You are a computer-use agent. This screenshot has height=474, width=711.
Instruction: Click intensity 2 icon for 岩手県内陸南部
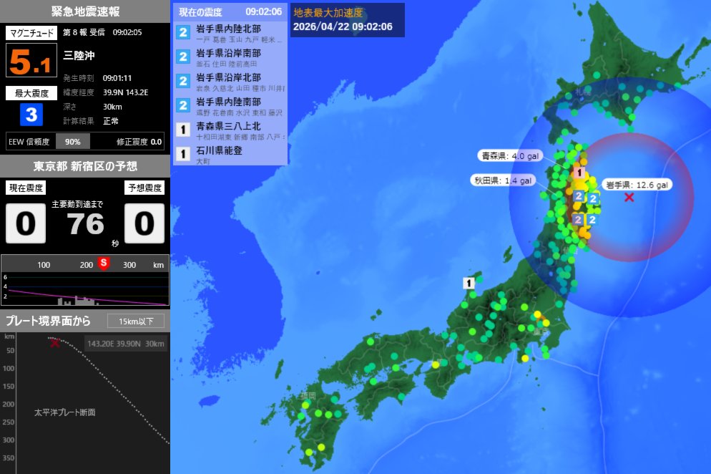[x=183, y=106]
